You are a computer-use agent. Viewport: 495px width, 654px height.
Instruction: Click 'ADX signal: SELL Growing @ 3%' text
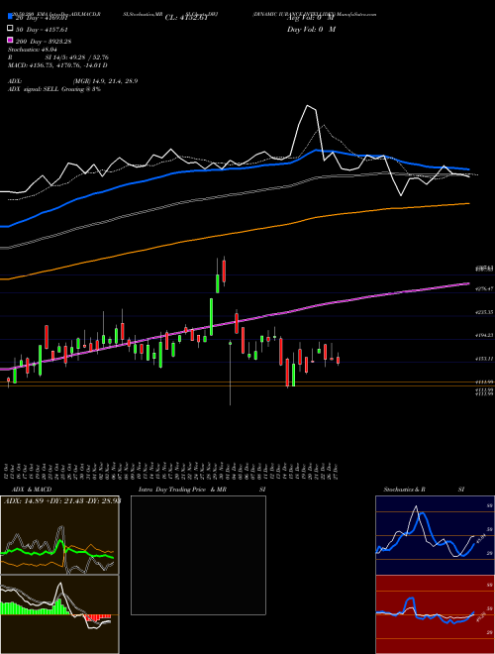pos(54,89)
